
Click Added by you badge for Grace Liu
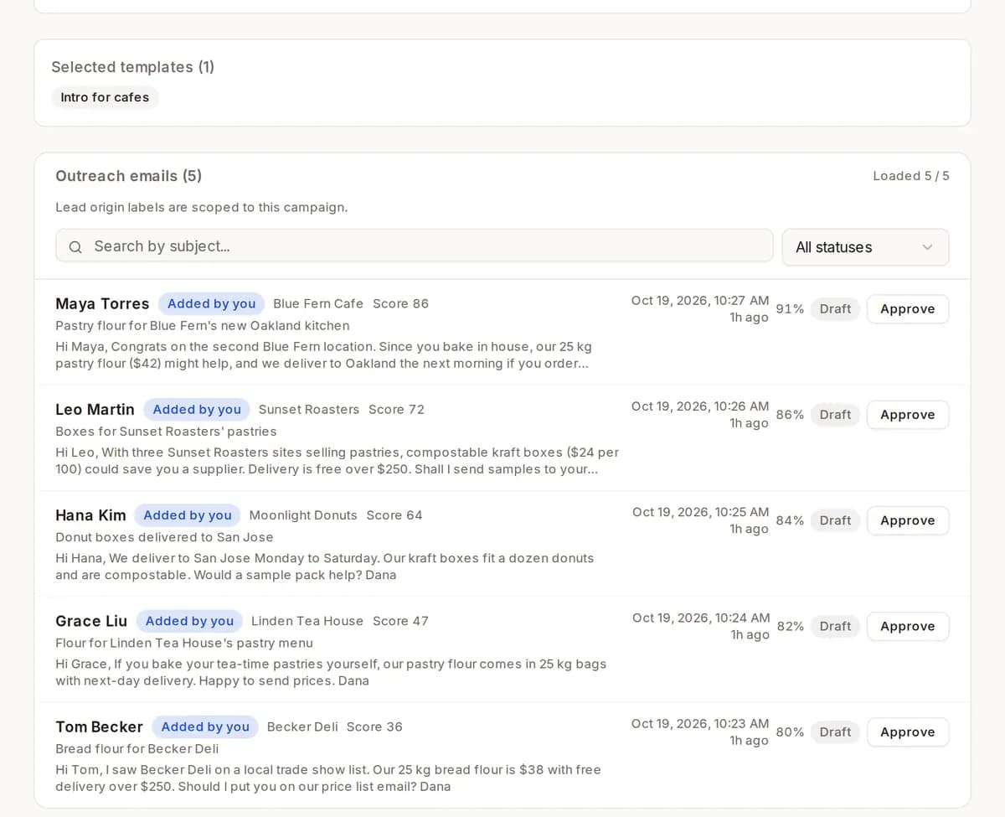(x=189, y=620)
